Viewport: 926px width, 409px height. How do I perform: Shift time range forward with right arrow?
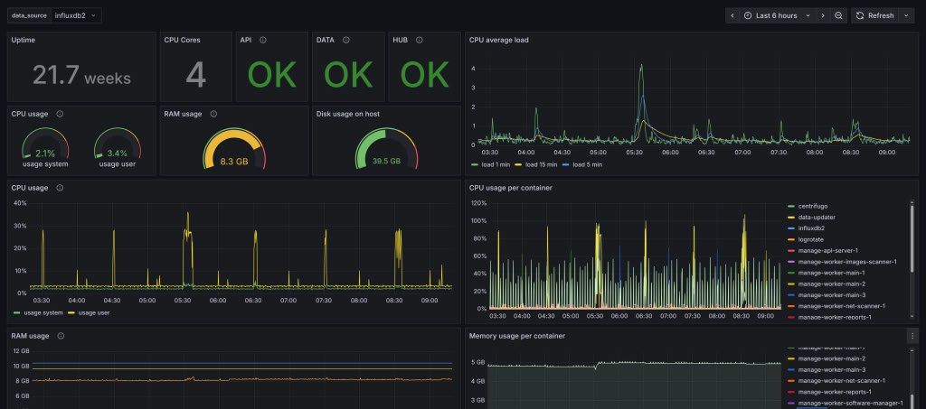pyautogui.click(x=822, y=15)
